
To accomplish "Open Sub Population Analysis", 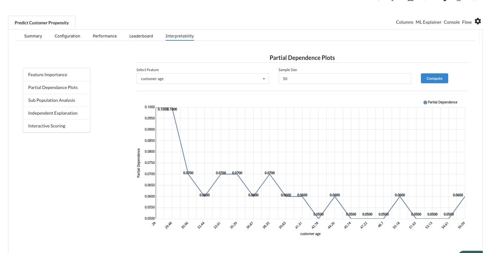I will coord(57,100).
